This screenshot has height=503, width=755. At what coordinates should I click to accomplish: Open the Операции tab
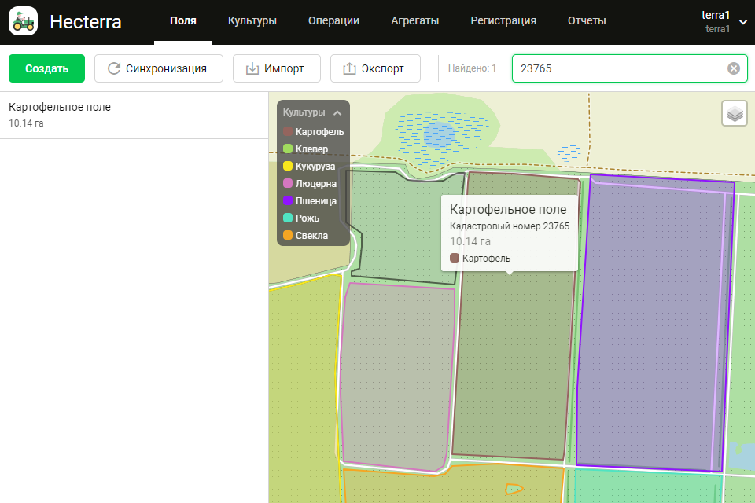[333, 21]
